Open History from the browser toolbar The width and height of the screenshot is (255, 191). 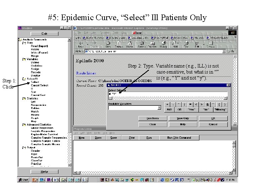click(x=163, y=44)
